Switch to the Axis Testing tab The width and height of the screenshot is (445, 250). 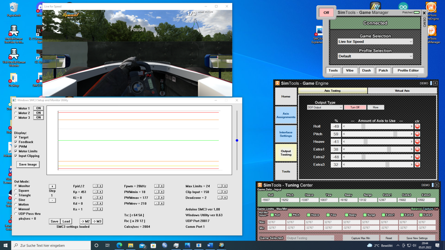[x=333, y=91]
